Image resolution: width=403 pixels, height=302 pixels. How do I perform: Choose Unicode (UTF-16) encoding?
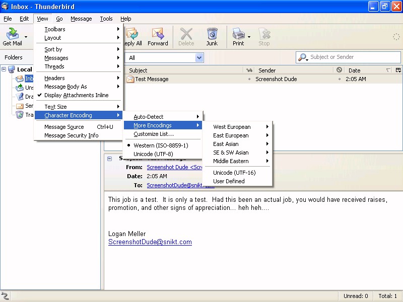click(237, 173)
